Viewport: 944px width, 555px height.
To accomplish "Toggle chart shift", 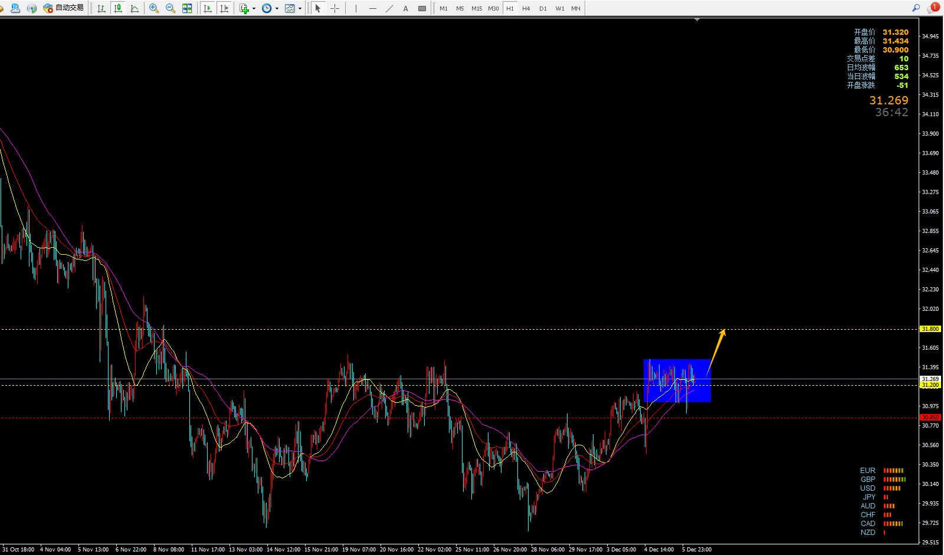I will click(224, 8).
